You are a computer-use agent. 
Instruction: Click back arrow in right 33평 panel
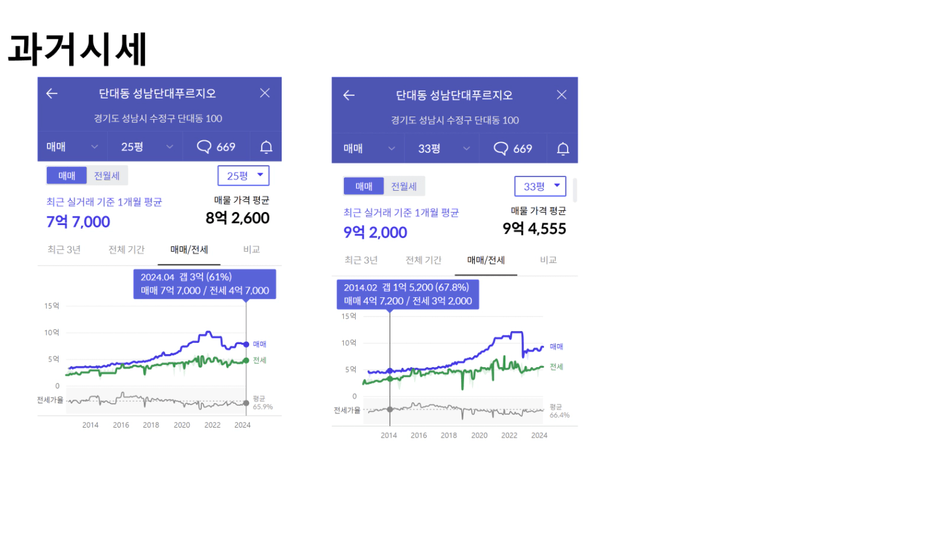coord(349,95)
